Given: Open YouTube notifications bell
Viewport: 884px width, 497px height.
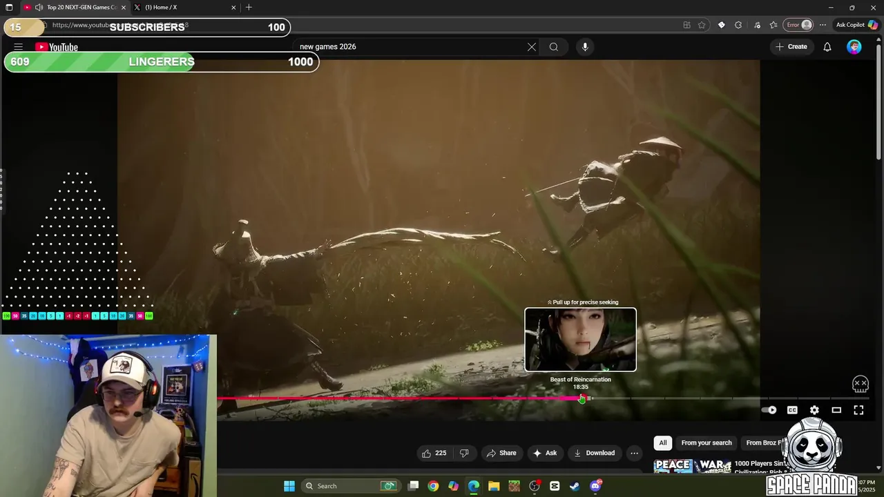Looking at the screenshot, I should click(x=827, y=47).
